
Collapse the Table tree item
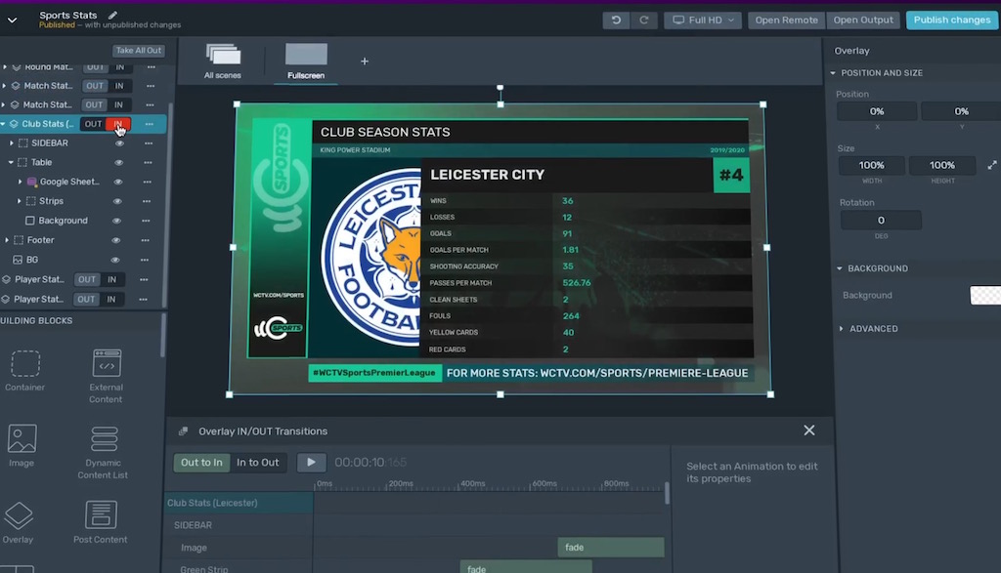click(x=11, y=163)
